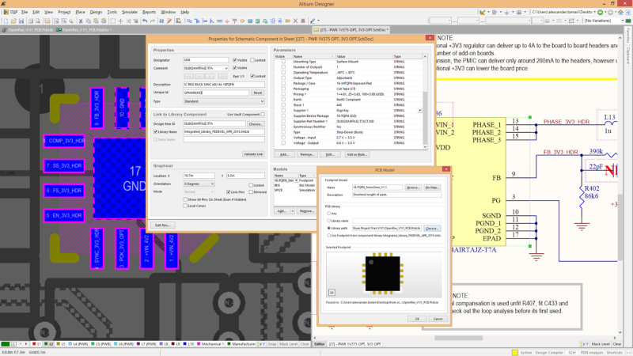Image resolution: width=633 pixels, height=356 pixels.
Task: Click the red X no-ERC marker icon
Action: pyautogui.click(x=295, y=21)
